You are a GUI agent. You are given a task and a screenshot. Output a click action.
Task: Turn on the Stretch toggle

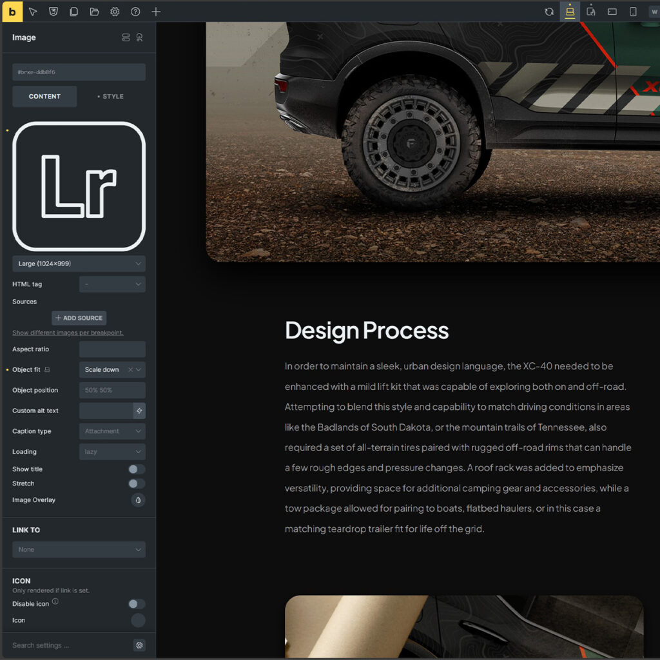pos(136,483)
